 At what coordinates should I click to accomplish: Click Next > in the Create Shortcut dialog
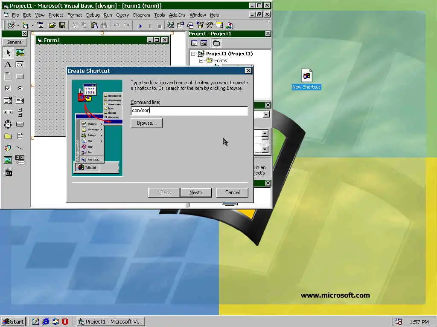[196, 192]
